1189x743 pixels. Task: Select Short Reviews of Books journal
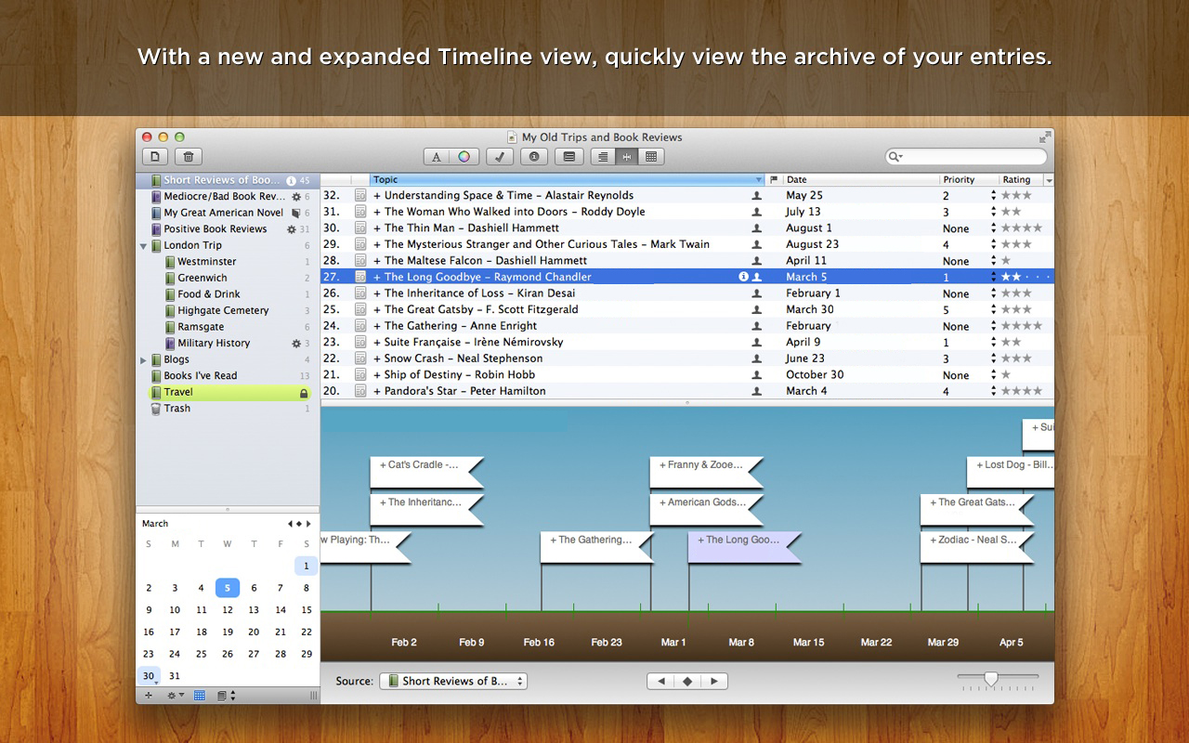pos(228,180)
